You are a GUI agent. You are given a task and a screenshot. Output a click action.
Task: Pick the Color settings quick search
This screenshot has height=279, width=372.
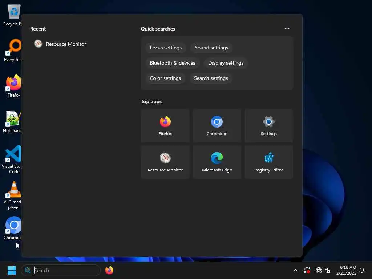point(165,78)
